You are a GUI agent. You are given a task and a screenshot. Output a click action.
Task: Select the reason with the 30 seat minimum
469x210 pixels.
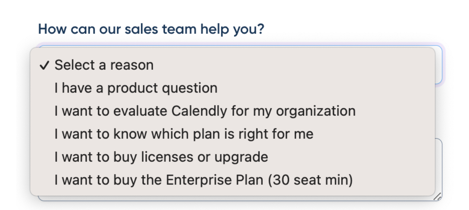pos(203,180)
